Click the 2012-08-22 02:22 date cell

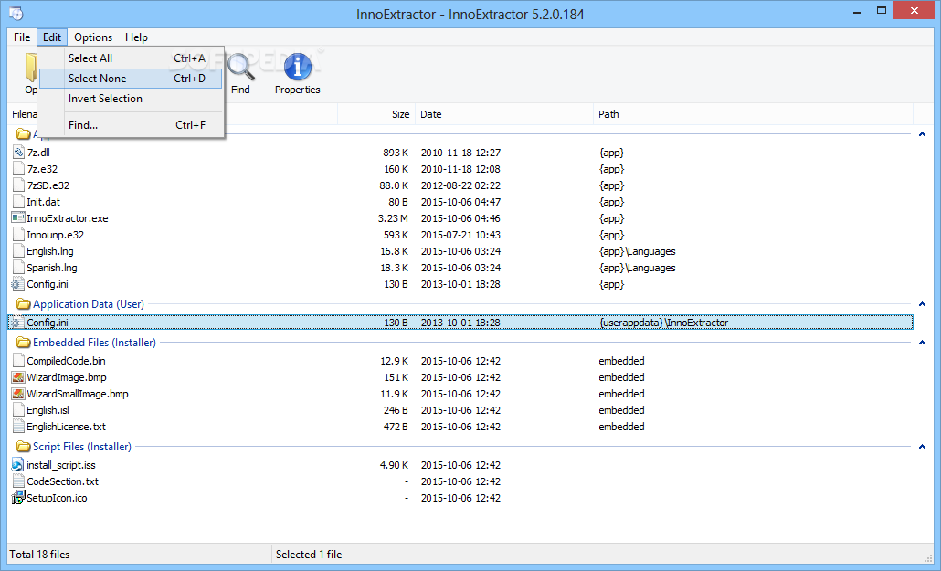click(460, 185)
